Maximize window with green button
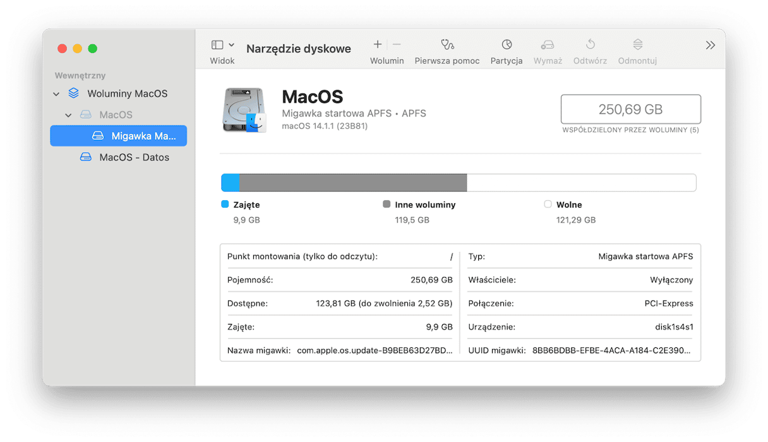 click(93, 49)
